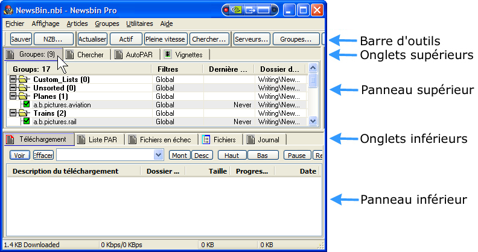The height and width of the screenshot is (252, 478).
Task: Open the Fichier menu
Action: pos(14,24)
